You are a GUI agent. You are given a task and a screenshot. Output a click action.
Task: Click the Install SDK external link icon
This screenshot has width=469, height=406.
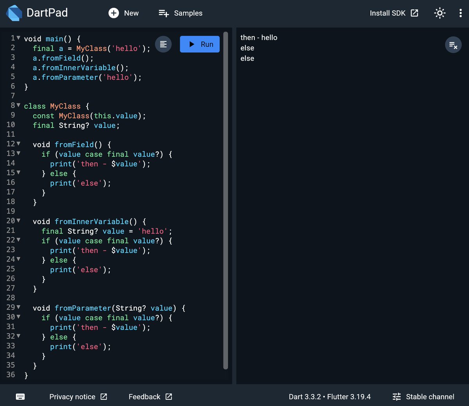click(415, 13)
